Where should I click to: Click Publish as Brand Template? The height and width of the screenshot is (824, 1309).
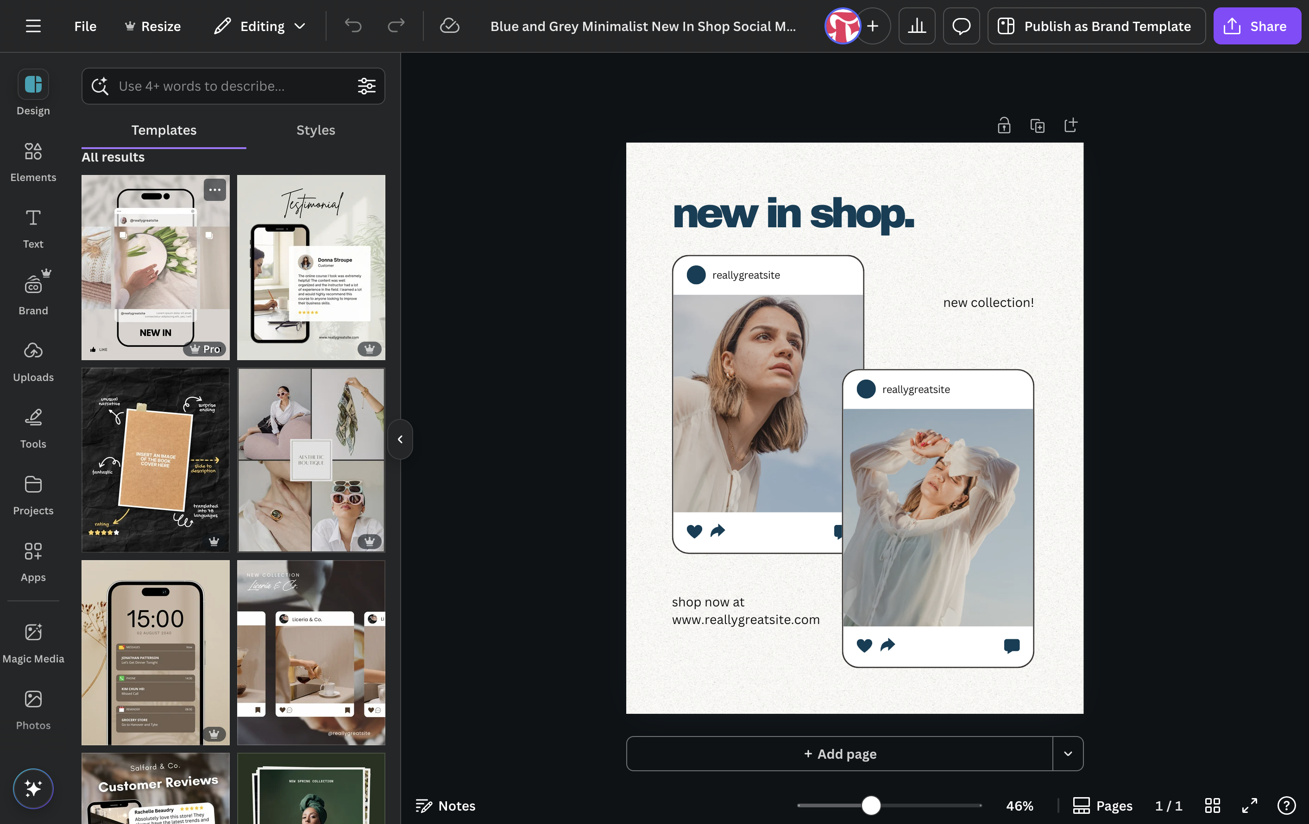(1096, 26)
